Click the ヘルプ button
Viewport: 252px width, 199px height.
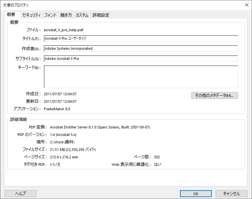pyautogui.click(x=20, y=193)
